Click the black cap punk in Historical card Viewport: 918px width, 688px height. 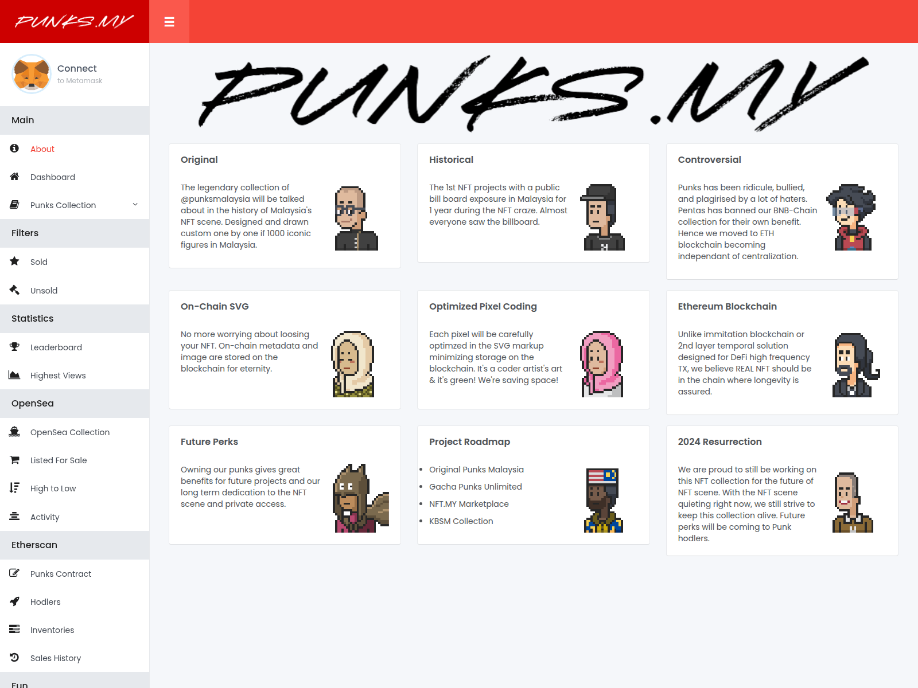click(x=604, y=217)
